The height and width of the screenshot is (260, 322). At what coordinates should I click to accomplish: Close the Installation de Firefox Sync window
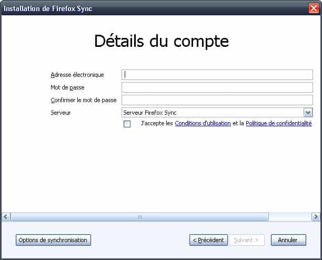point(314,8)
